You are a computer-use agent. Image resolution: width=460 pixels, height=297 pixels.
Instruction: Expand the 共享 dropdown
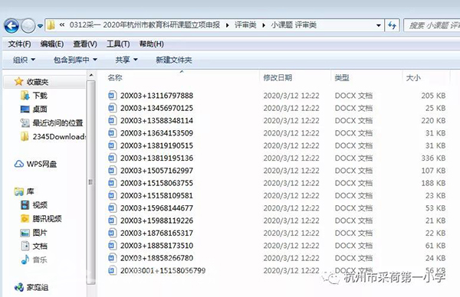point(127,60)
